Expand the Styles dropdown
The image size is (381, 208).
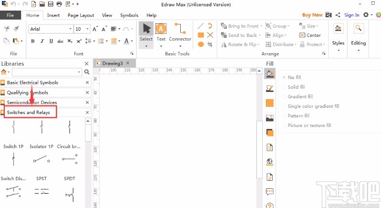coord(338,50)
